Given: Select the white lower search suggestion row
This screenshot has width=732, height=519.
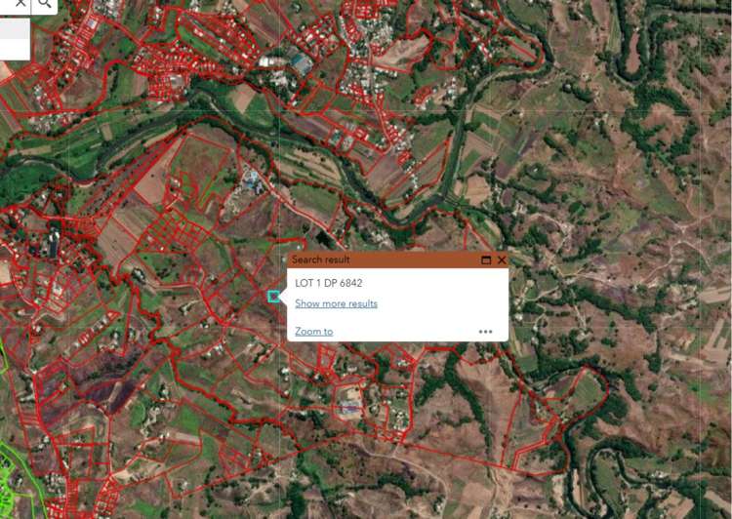Looking at the screenshot, I should (x=15, y=49).
